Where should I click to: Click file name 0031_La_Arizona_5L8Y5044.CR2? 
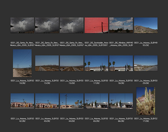[72, 120]
